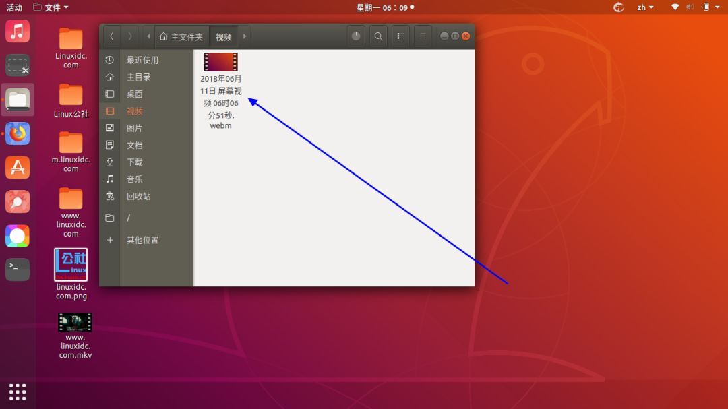Viewport: 728px width, 409px height.
Task: Go back in file manager
Action: tap(111, 36)
